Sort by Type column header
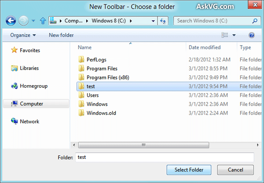The height and width of the screenshot is (183, 264). pyautogui.click(x=245, y=47)
